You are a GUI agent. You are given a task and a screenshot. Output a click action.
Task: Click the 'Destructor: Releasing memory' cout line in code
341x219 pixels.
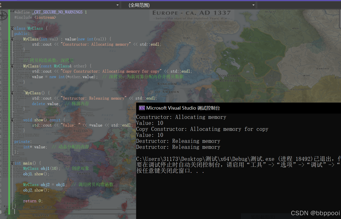(95, 98)
